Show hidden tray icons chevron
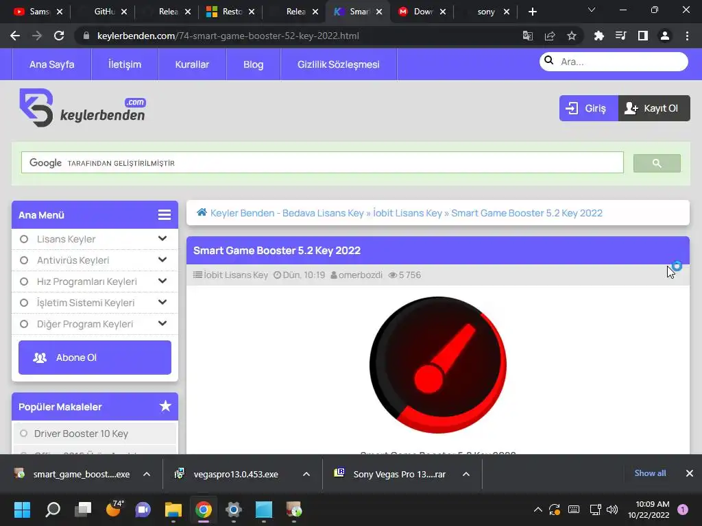This screenshot has height=526, width=702. [x=538, y=510]
